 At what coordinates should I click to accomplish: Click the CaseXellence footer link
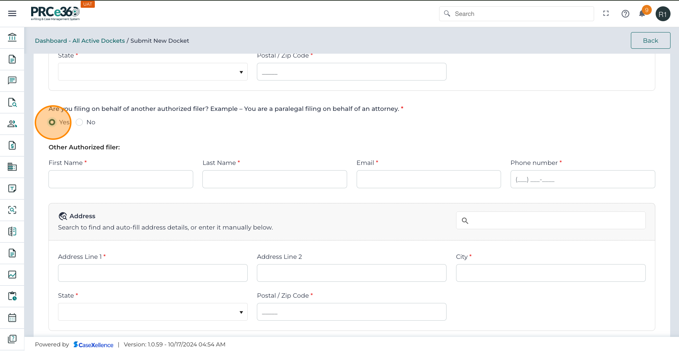tap(93, 345)
